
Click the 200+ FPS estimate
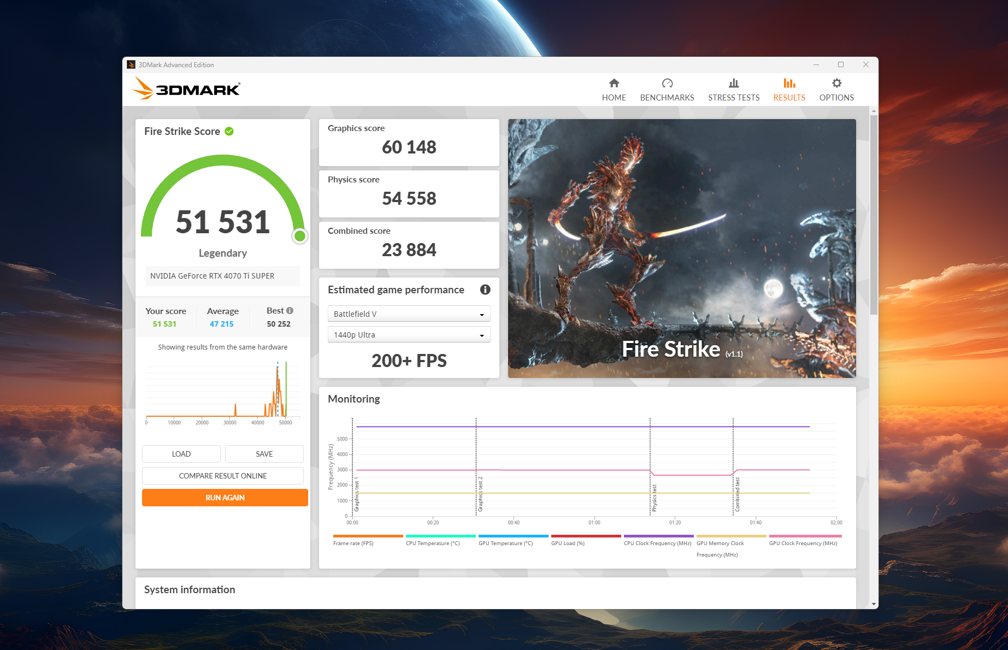[x=409, y=361]
